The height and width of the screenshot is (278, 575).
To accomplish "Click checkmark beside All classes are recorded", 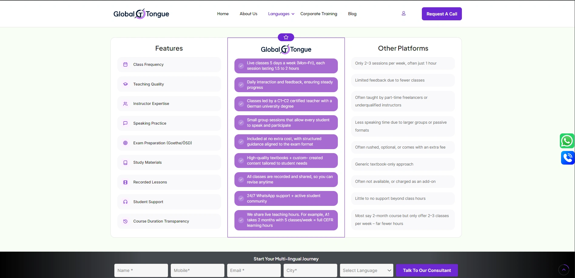I will 241,179.
